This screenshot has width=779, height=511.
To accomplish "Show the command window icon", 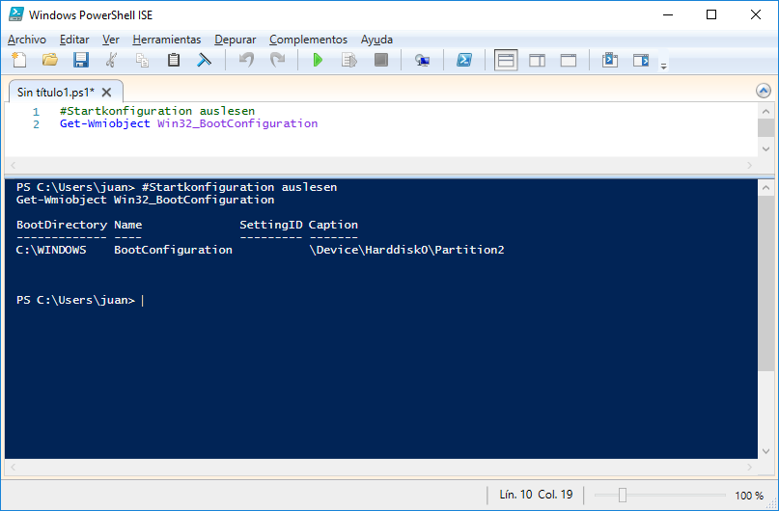I will point(609,60).
